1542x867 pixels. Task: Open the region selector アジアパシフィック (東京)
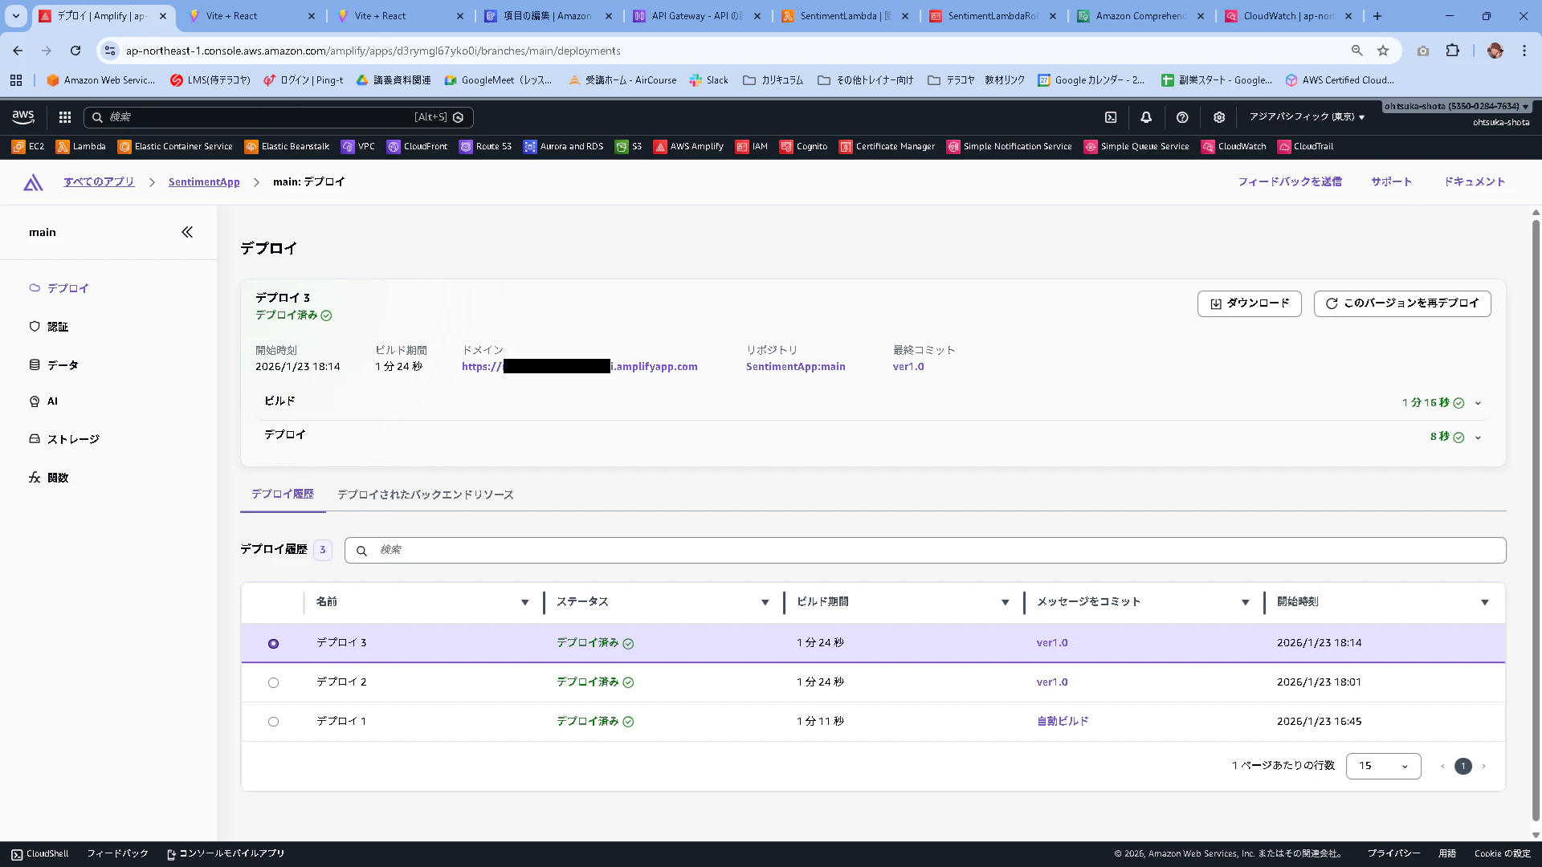tap(1307, 117)
